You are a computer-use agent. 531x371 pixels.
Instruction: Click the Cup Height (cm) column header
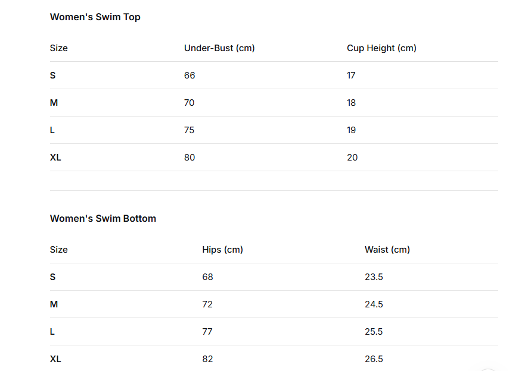pyautogui.click(x=381, y=48)
